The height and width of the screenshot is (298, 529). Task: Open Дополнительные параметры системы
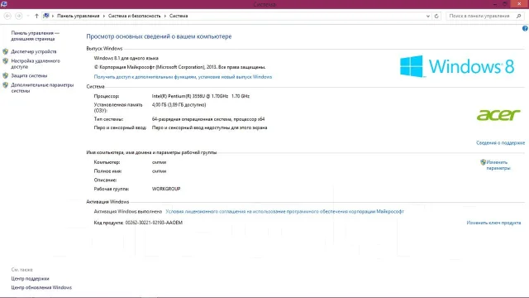(42, 88)
